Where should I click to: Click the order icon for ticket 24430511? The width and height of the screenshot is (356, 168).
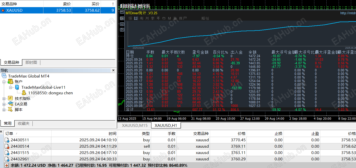pyautogui.click(x=7, y=140)
